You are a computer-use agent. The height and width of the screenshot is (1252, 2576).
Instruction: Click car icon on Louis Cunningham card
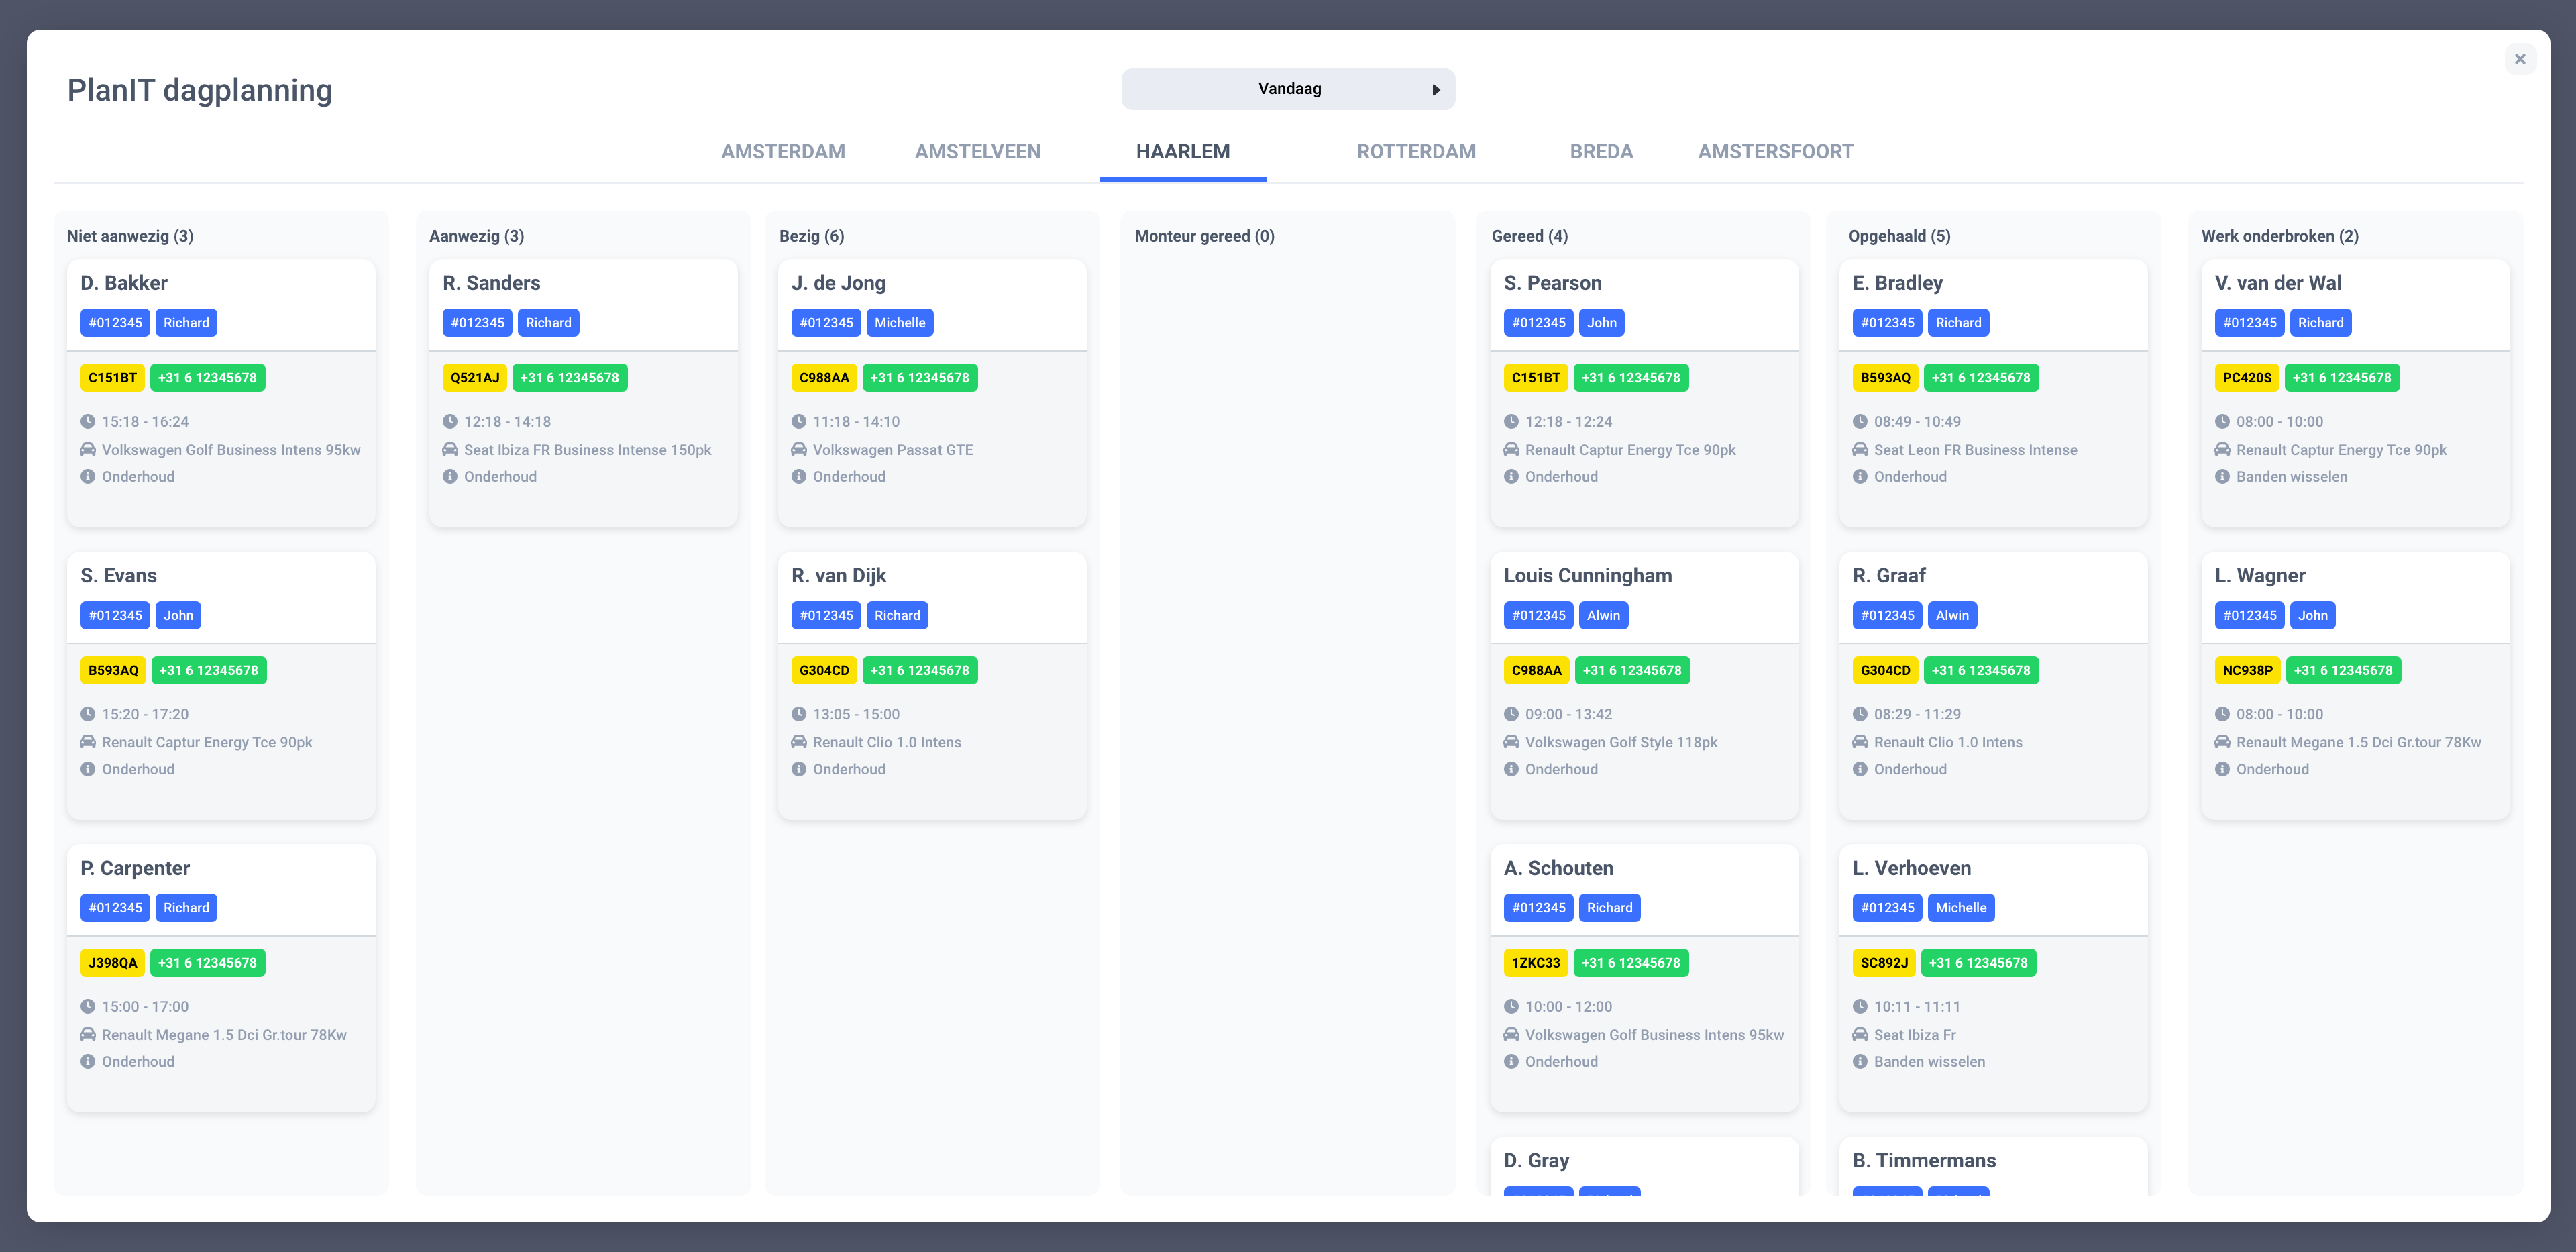coord(1511,742)
